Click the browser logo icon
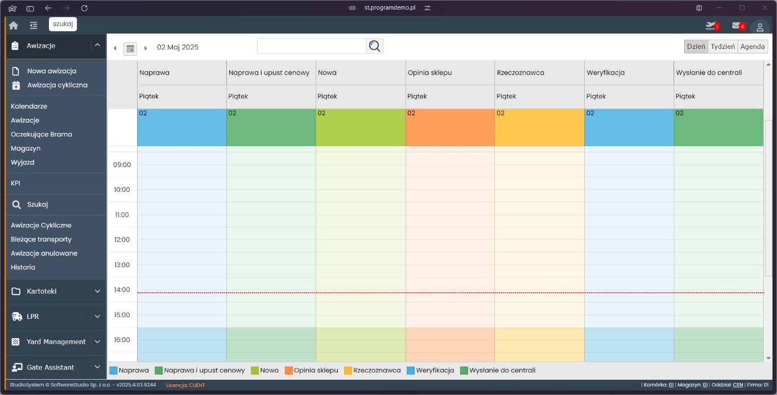 click(12, 8)
